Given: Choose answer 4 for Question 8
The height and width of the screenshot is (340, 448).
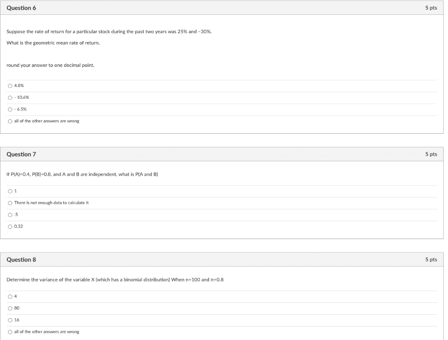Looking at the screenshot, I should 10,297.
